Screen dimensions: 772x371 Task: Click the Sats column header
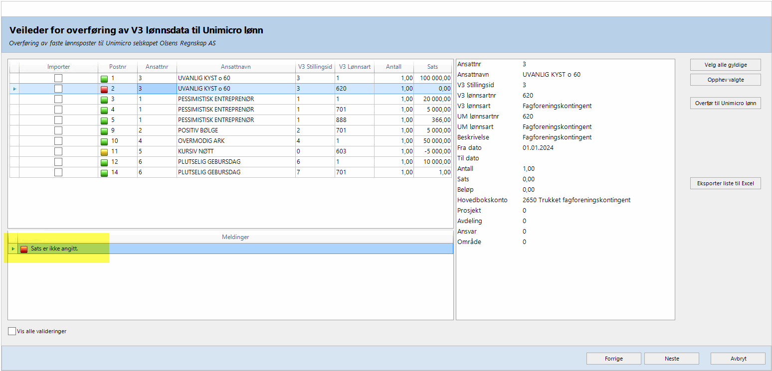(x=432, y=67)
